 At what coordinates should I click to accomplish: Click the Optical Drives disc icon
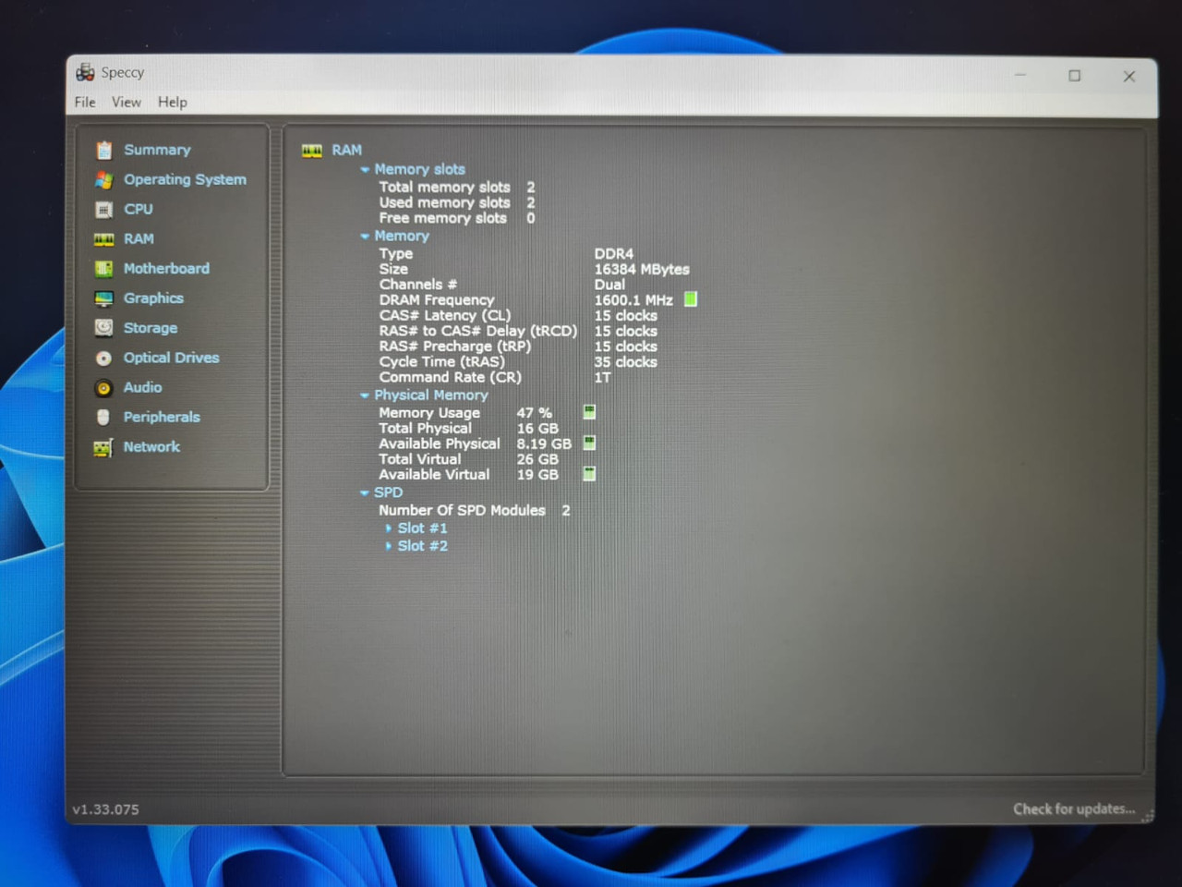tap(103, 358)
